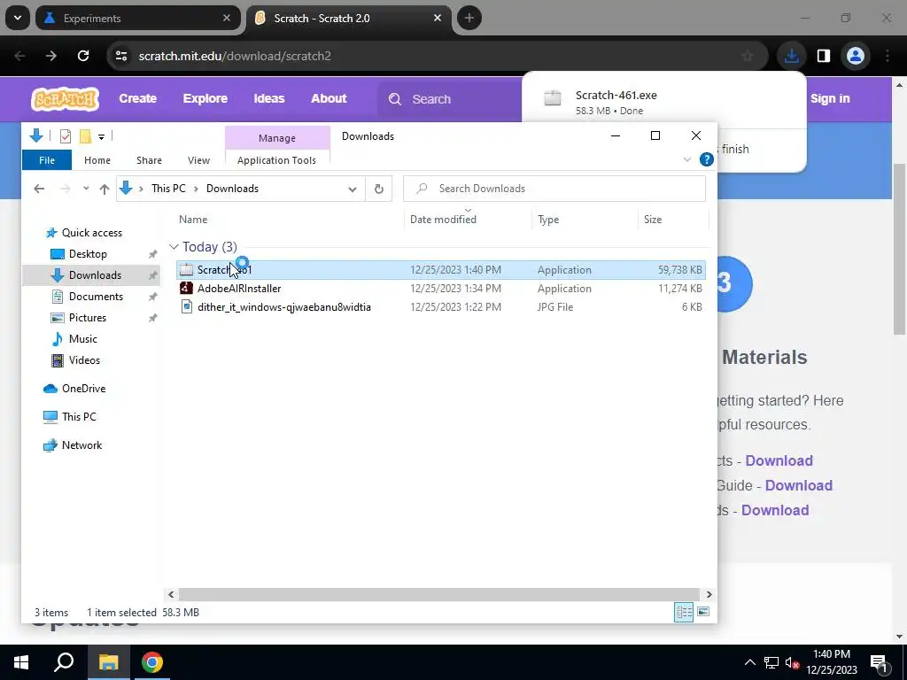Screen dimensions: 907x680
Task: Open recent locations dropdown in Explorer
Action: point(86,189)
